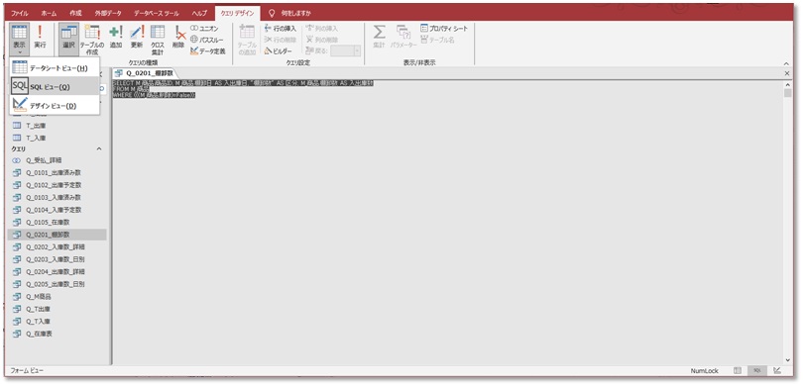803x386 pixels.
Task: Choose データシート ビュー from menu
Action: tap(55, 68)
